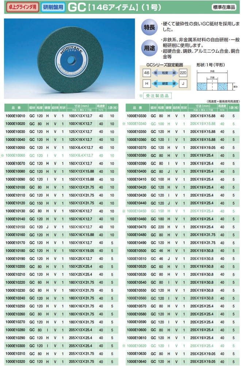This screenshot has width=241, height=366.
Task: Click 寸法(mm) header in right table
Action: [203, 106]
